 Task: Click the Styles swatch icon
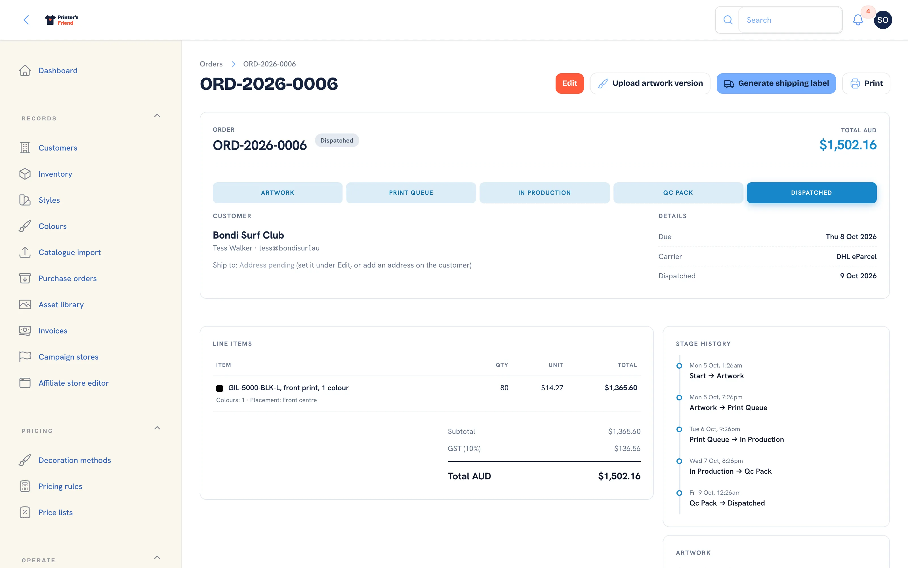click(x=25, y=200)
